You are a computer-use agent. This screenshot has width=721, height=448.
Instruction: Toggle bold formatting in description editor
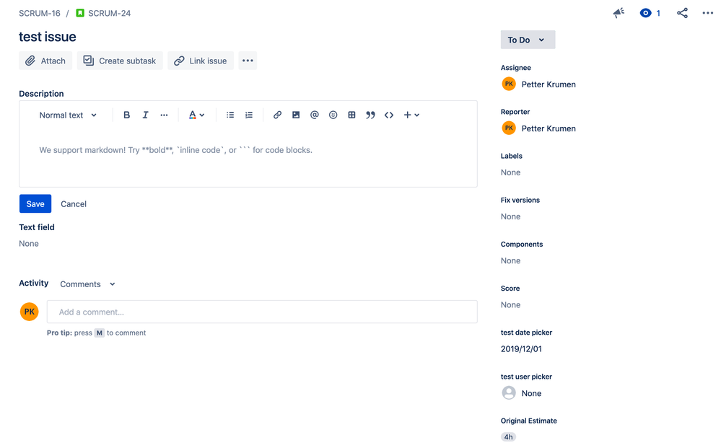[x=126, y=115]
